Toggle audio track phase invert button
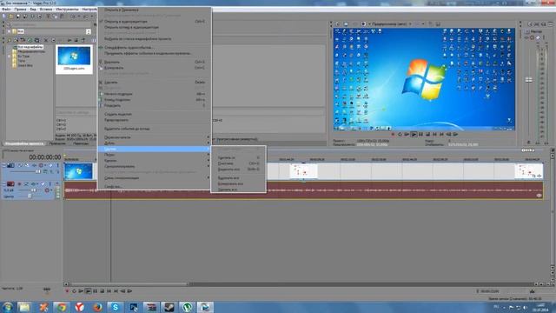 (x=26, y=183)
